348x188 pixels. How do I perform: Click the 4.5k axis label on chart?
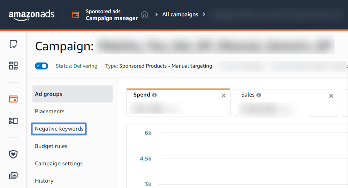click(x=146, y=158)
